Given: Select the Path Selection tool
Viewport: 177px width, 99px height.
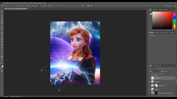Looking at the screenshot, I should click(2, 52).
